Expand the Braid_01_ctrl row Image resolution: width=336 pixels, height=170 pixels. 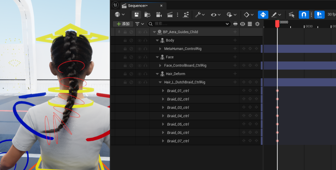pyautogui.click(x=163, y=91)
